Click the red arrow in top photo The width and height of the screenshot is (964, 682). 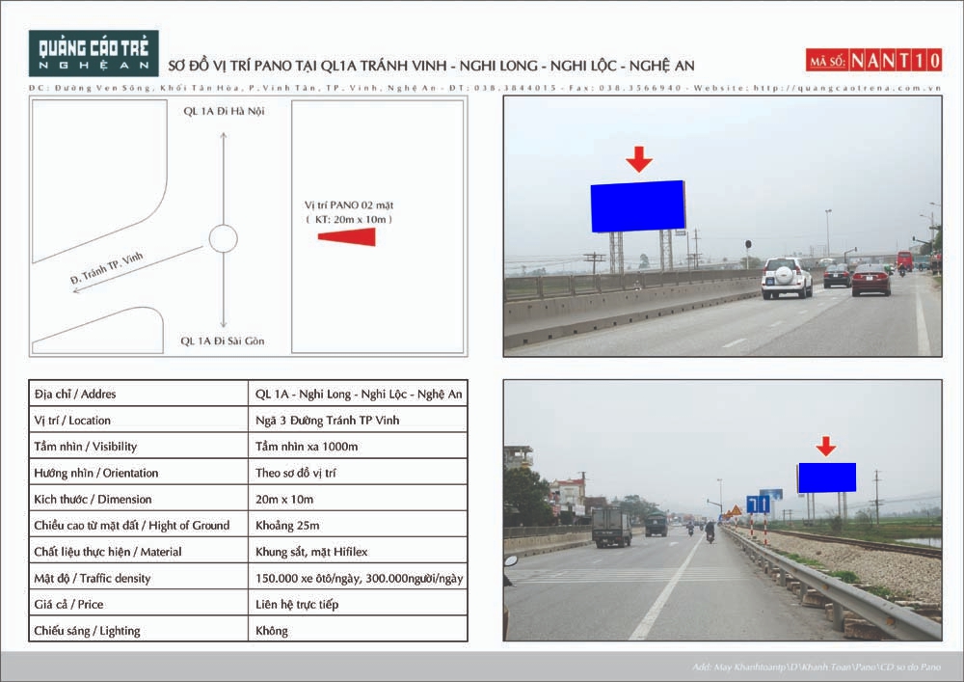tap(639, 158)
